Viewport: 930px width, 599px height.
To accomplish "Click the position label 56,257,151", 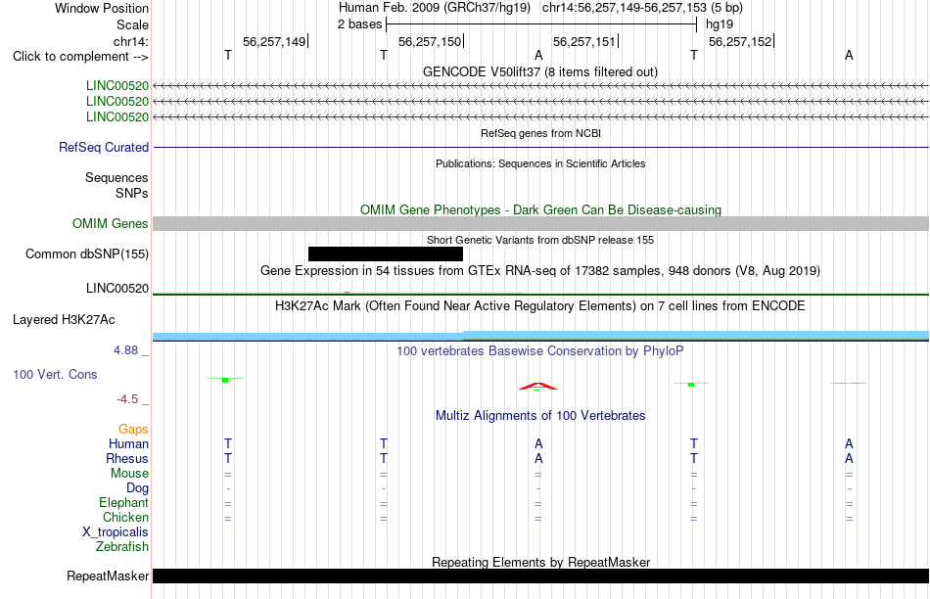I will click(x=584, y=41).
